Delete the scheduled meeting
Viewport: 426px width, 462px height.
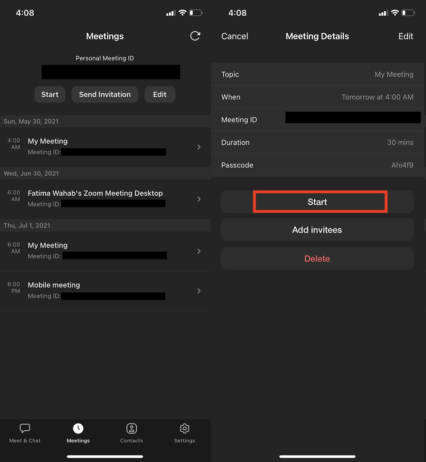(317, 259)
